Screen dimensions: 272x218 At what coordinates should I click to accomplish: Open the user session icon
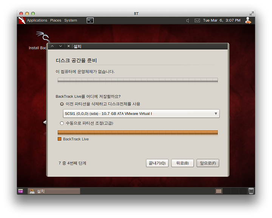coord(248,20)
